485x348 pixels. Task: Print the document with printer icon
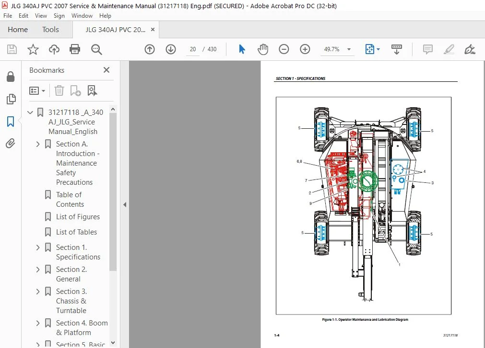pyautogui.click(x=75, y=49)
